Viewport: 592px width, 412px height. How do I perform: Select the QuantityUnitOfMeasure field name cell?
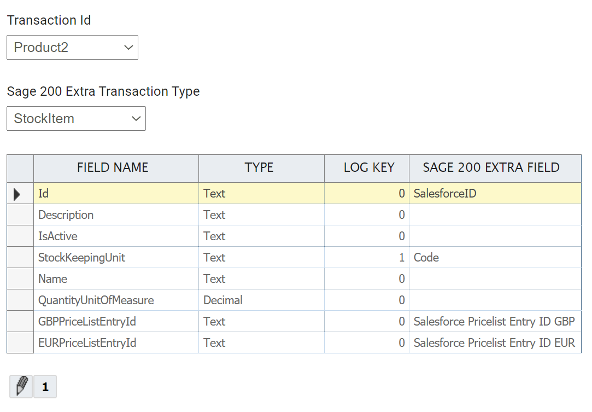116,300
